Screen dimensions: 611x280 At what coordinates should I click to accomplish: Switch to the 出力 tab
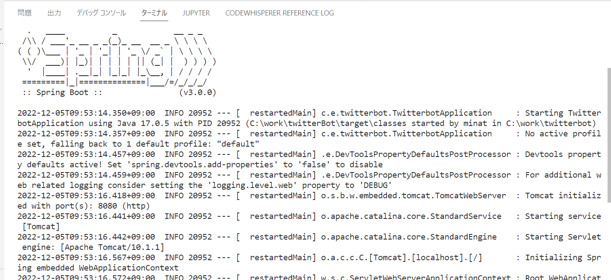coord(54,13)
